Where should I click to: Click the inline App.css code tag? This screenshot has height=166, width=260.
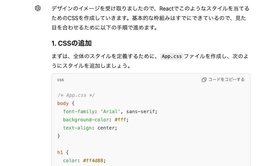pyautogui.click(x=172, y=57)
